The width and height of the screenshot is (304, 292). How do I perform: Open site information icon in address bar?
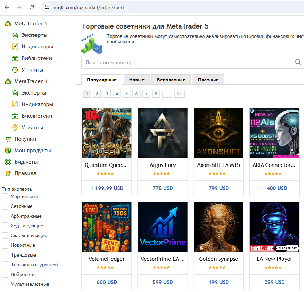click(x=47, y=7)
